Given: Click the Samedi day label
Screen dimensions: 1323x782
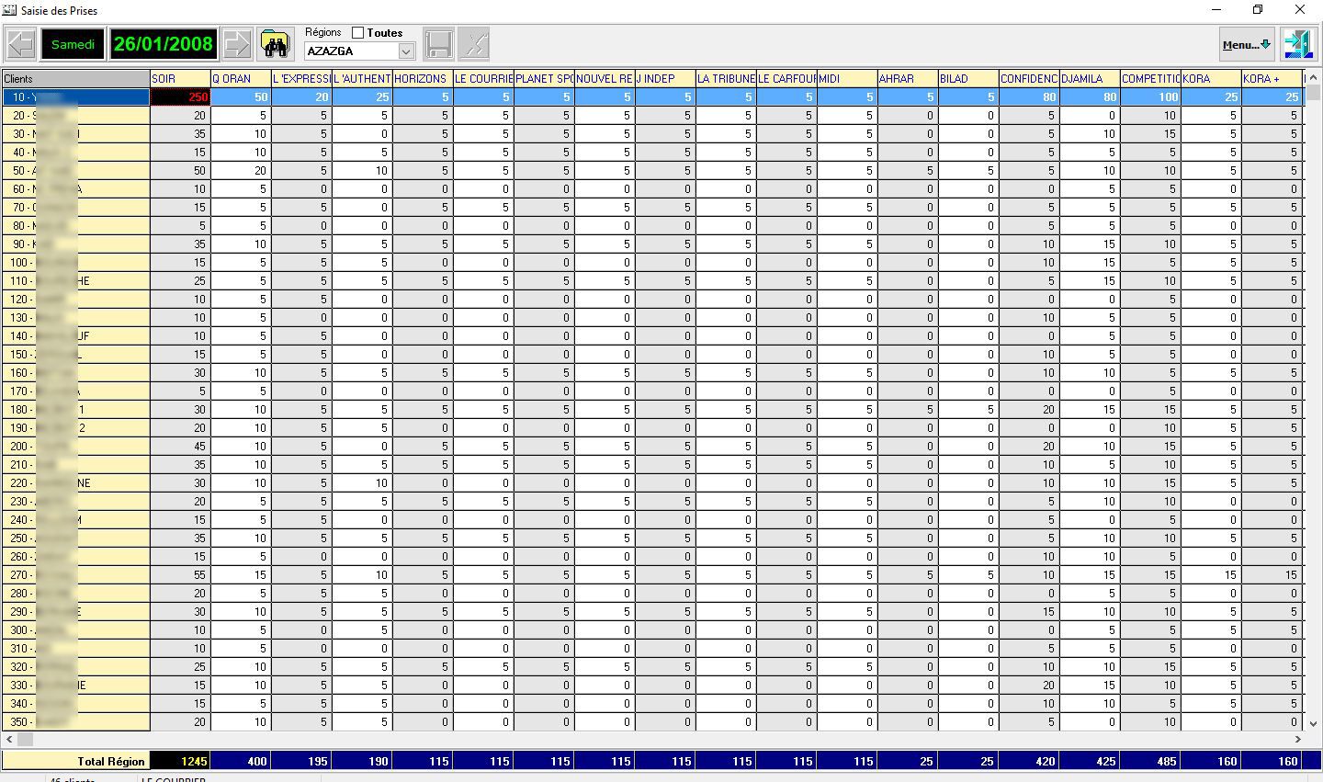Looking at the screenshot, I should [73, 44].
